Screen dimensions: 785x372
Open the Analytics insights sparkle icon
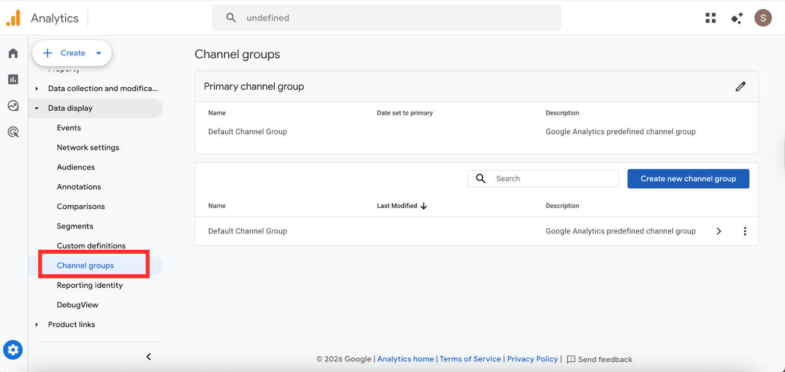737,18
